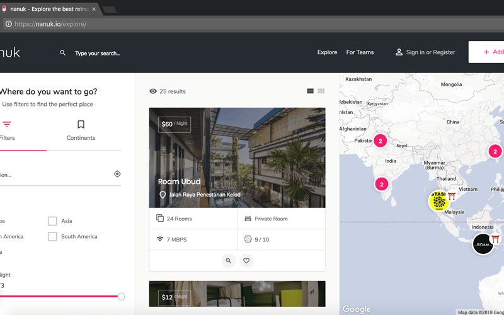Click the cluster marker over Pakistan

[x=381, y=140]
